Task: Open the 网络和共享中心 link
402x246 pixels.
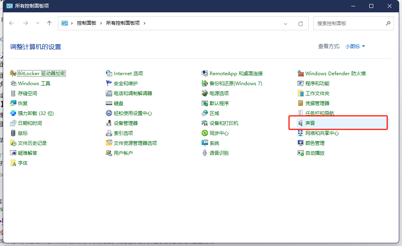Action: pos(322,133)
